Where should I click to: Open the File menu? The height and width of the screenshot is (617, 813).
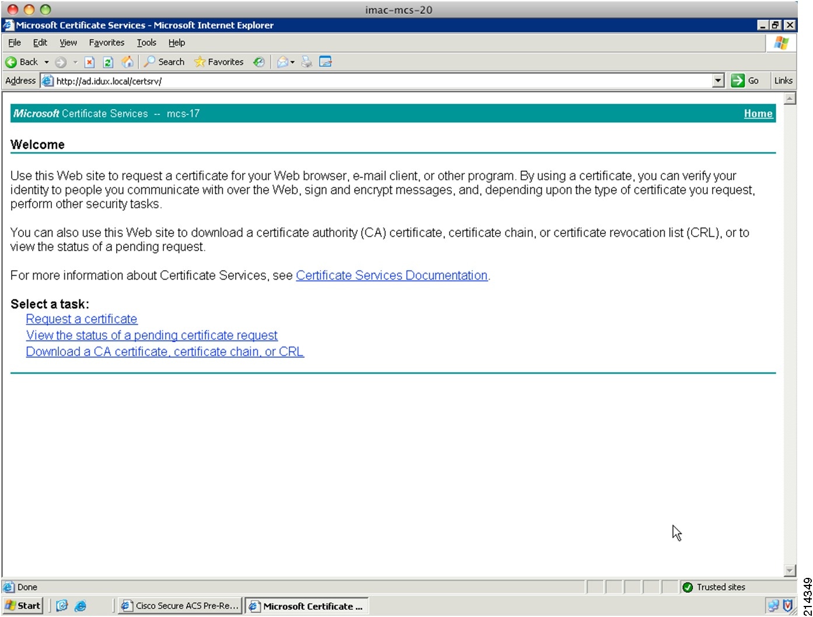(14, 43)
